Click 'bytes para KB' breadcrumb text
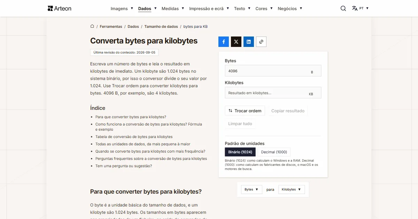The image size is (418, 219). [x=195, y=26]
